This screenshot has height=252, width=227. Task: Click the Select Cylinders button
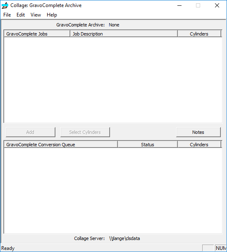(x=85, y=132)
